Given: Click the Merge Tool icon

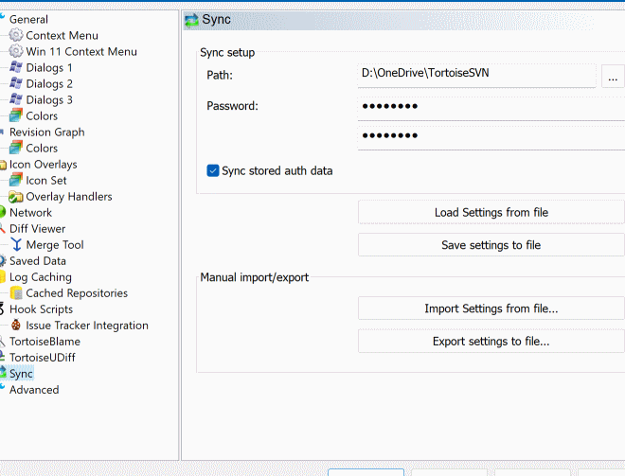Looking at the screenshot, I should click(16, 244).
